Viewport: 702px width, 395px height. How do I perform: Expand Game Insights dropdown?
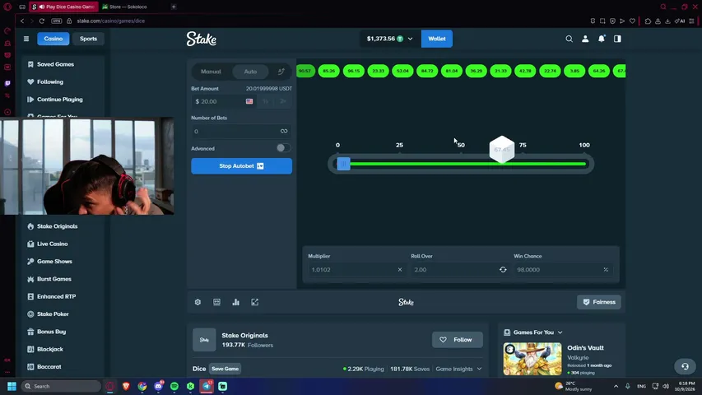(x=479, y=369)
